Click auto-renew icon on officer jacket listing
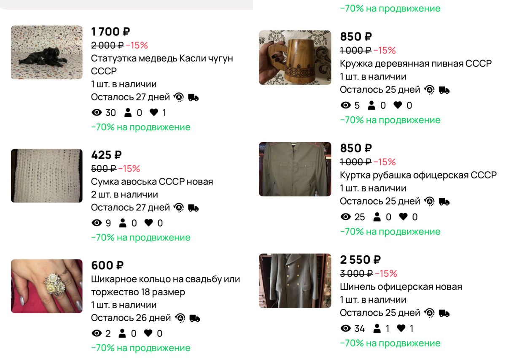The width and height of the screenshot is (506, 362). point(430,201)
